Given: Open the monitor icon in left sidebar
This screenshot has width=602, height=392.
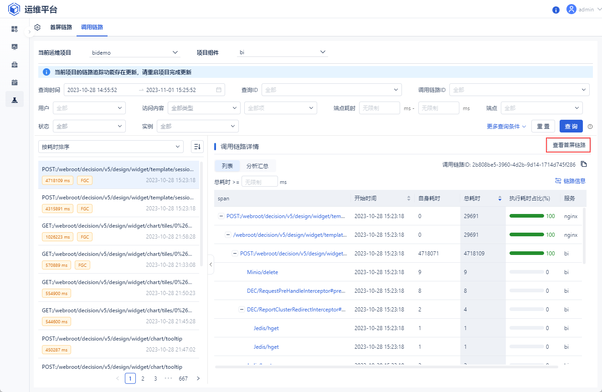Looking at the screenshot, I should coord(15,47).
